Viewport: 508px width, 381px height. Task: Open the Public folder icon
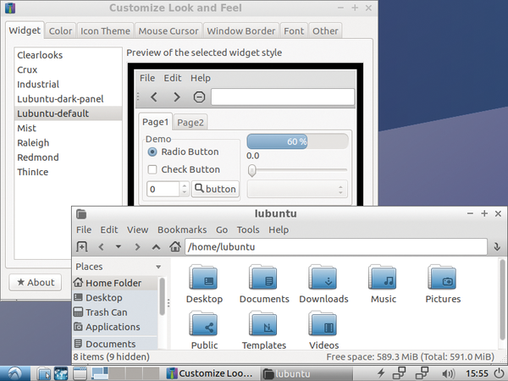coord(203,323)
